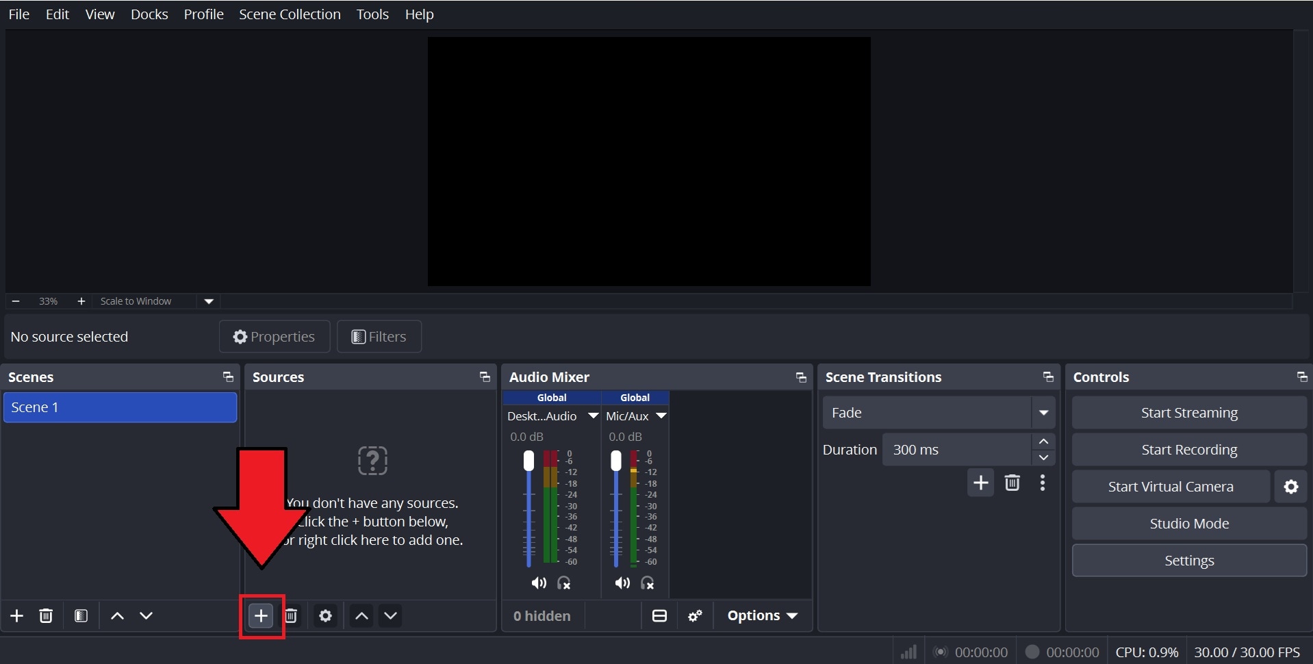Toggle monitoring on Mic/Aux headphones icon
The height and width of the screenshot is (664, 1313).
pyautogui.click(x=648, y=583)
